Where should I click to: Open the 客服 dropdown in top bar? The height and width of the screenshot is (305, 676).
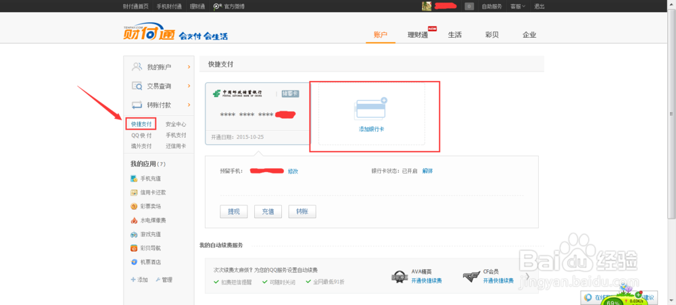point(518,7)
